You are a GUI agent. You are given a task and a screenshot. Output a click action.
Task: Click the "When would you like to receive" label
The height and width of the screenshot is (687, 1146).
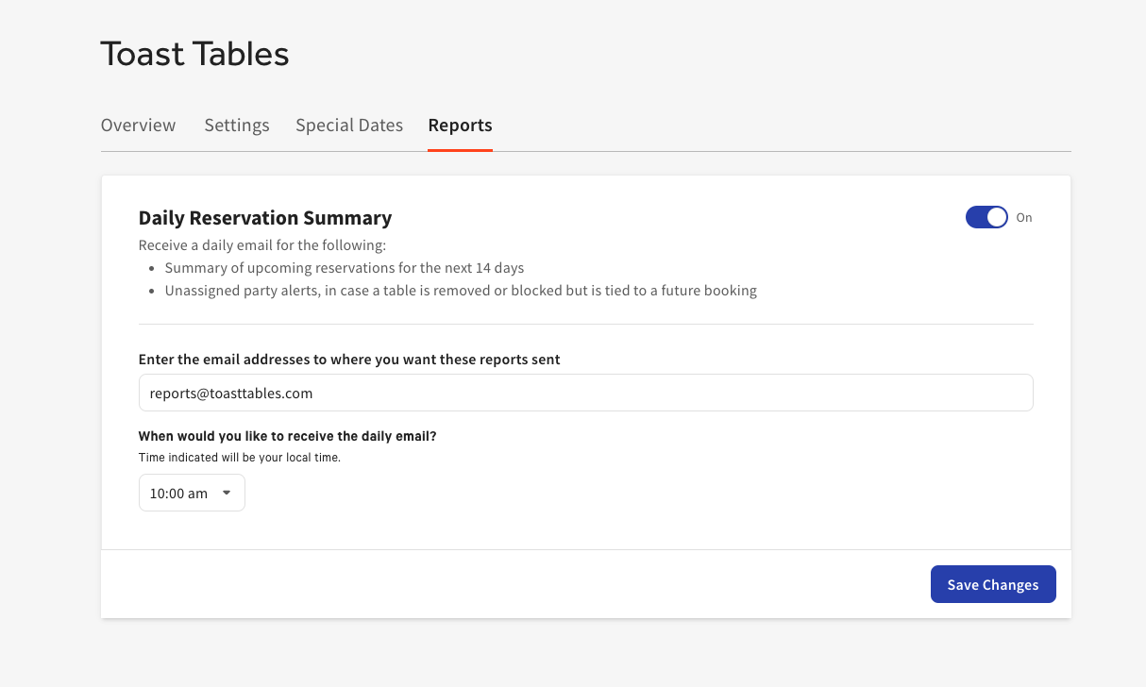coord(287,437)
